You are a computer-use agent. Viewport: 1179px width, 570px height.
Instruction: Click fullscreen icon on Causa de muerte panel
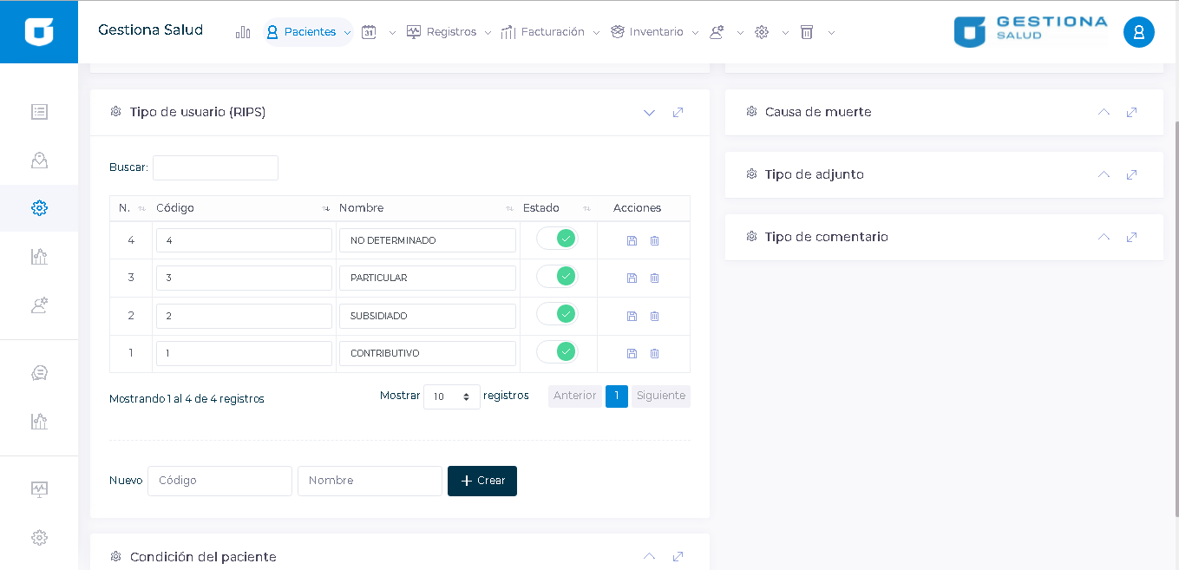pos(1131,112)
